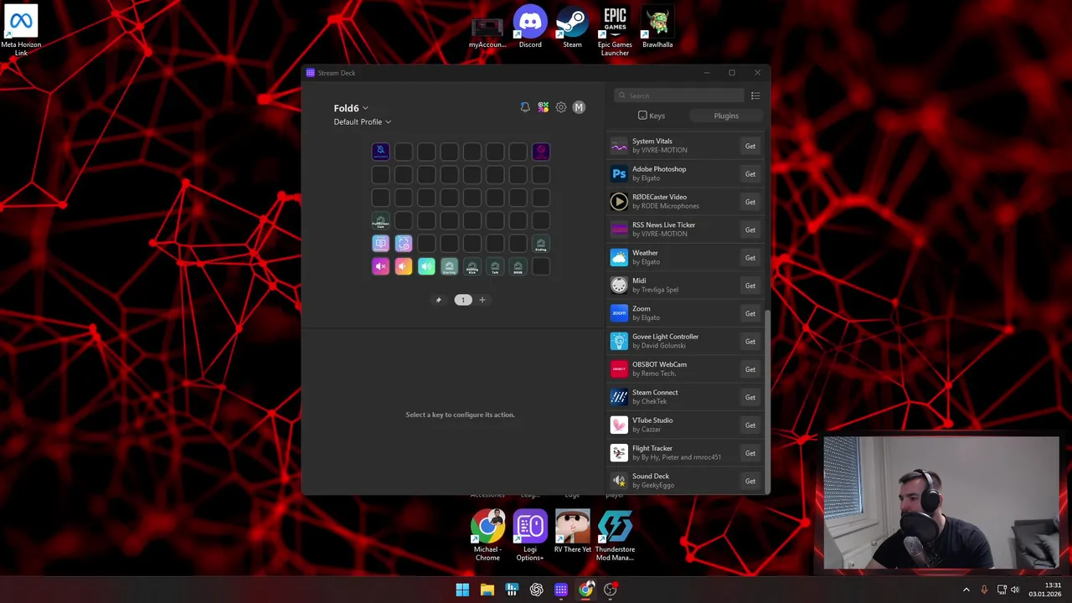Open Michael - Chrome desktop shortcut

(487, 536)
